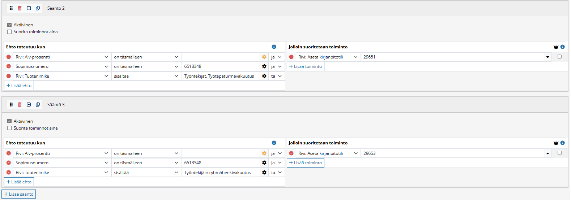This screenshot has width=571, height=200.
Task: Click the Sopimusnumero value field 6513348 in Sääntö 3
Action: click(221, 163)
